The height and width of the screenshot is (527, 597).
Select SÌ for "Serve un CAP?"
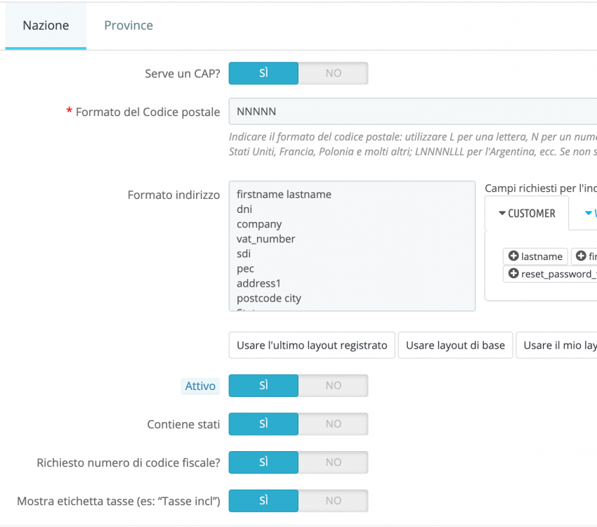coord(264,73)
